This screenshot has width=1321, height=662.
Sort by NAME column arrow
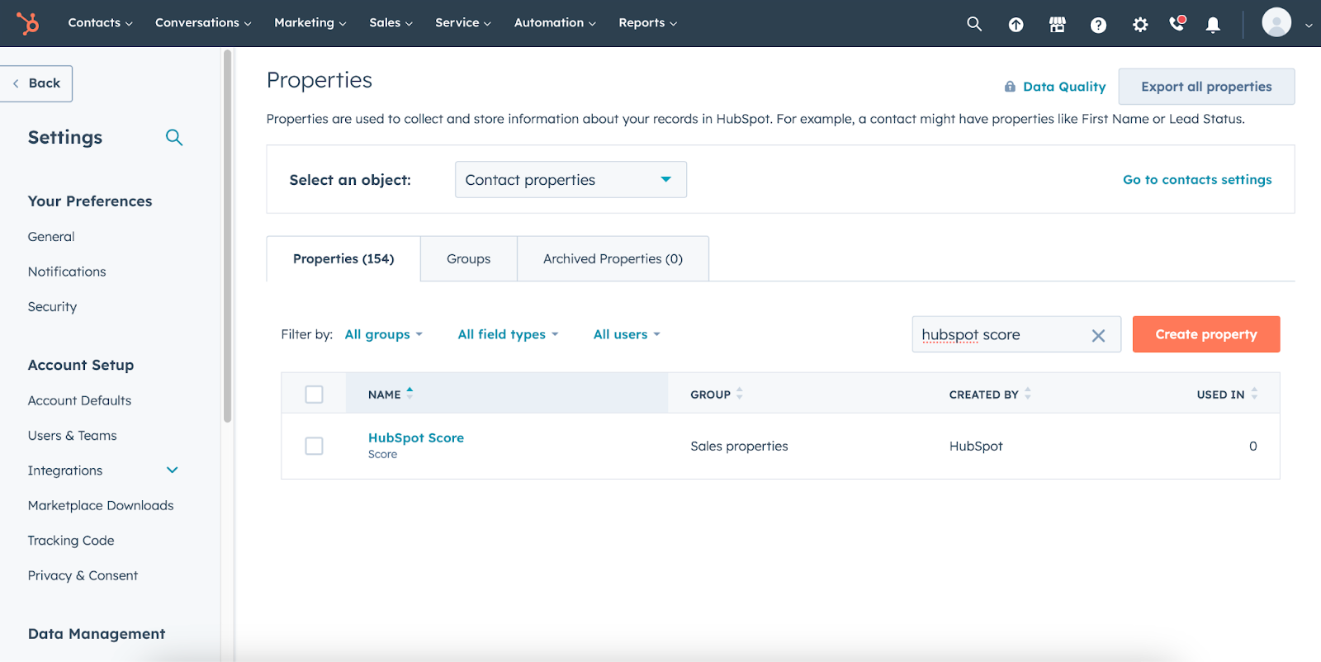pyautogui.click(x=410, y=394)
